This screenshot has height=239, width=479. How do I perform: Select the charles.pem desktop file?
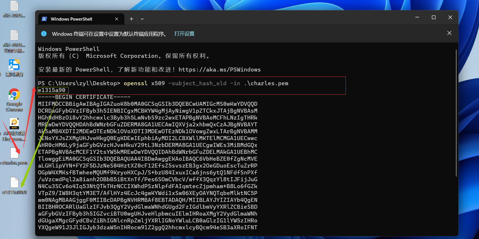tap(14, 156)
